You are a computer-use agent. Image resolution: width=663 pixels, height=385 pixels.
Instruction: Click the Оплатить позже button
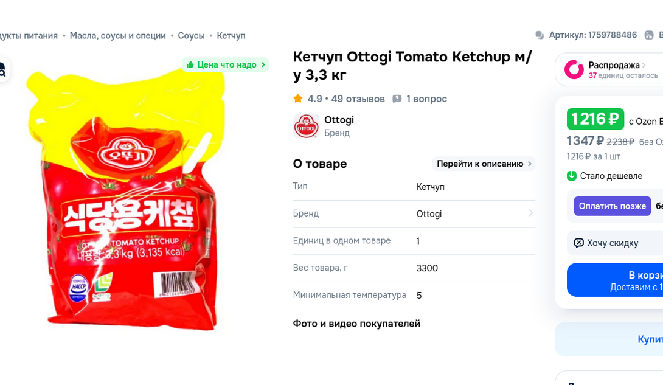[613, 206]
